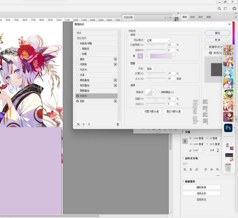Click the 删除背景 quick action button

[201, 187]
